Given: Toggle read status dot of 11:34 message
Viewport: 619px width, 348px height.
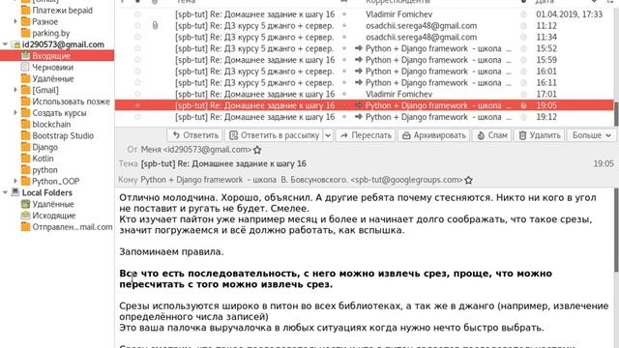Looking at the screenshot, I should pos(344,37).
